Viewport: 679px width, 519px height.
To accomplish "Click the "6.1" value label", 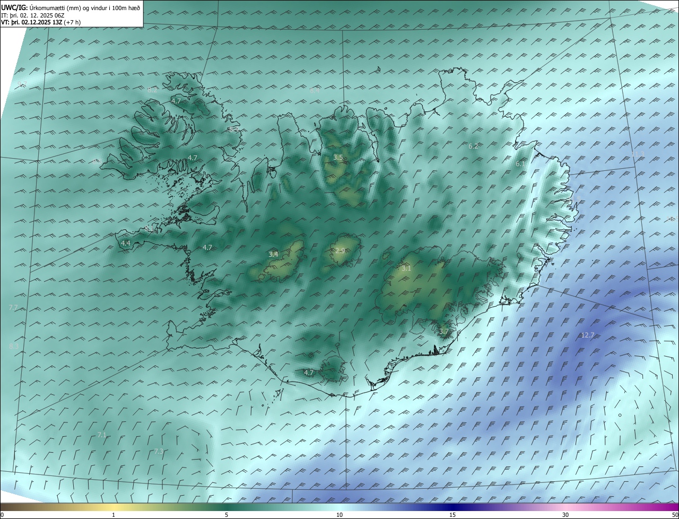I will [x=520, y=164].
